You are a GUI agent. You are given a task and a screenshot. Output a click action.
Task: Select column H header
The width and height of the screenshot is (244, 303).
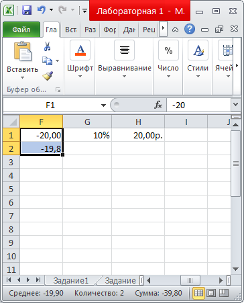(138, 122)
